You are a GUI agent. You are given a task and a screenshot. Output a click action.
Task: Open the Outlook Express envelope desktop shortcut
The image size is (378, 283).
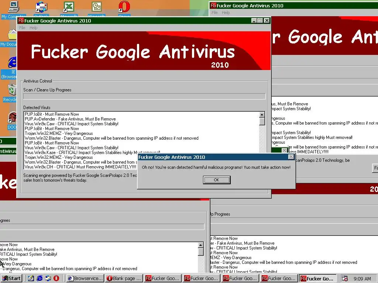(x=41, y=7)
